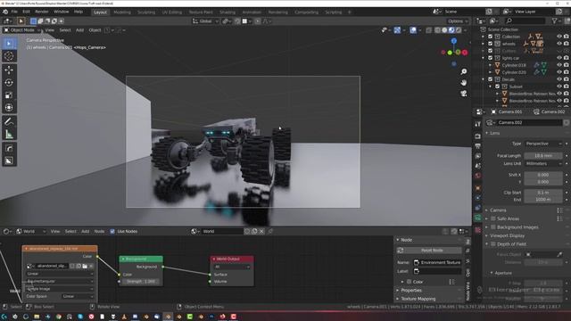Toggle the camera view icon in viewport
The width and height of the screenshot is (571, 321).
tap(464, 94)
